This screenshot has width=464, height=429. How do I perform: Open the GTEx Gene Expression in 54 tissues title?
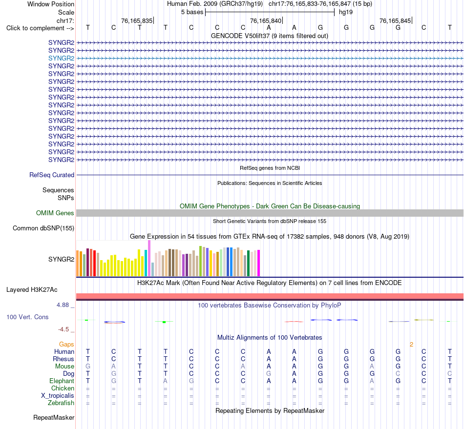click(x=270, y=237)
